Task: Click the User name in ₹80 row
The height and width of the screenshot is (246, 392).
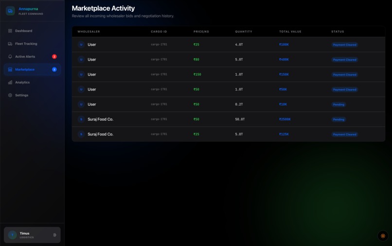Action: click(x=91, y=60)
